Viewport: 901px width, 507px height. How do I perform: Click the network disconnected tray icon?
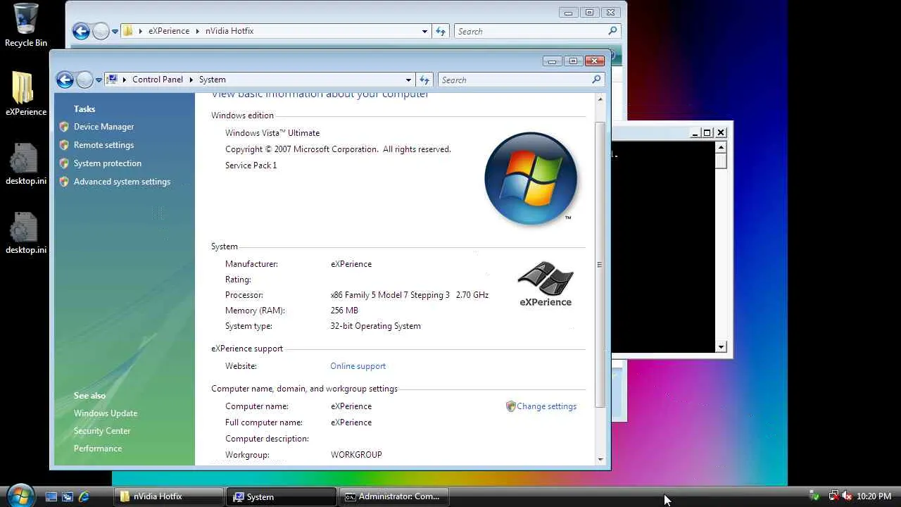(833, 496)
